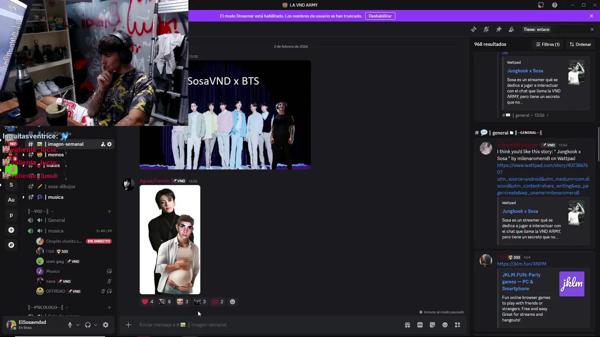Open the Ordenar sort dropdown
Viewport: 600px width, 337px height.
pyautogui.click(x=580, y=44)
